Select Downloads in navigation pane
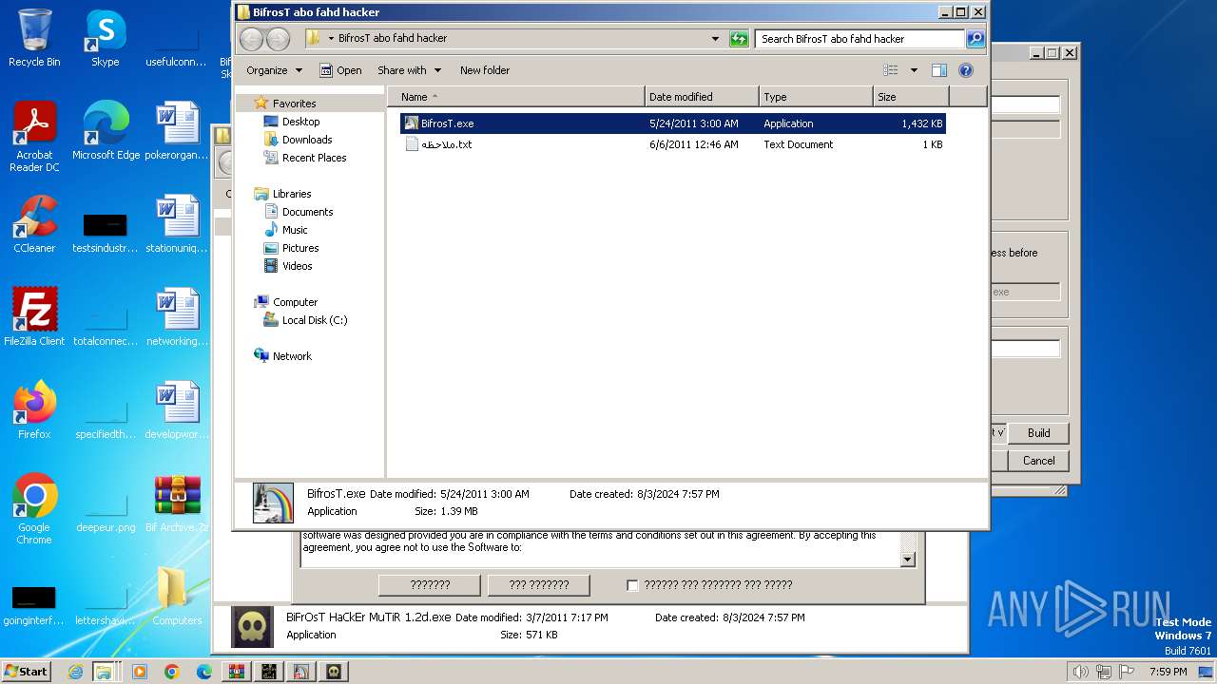Viewport: 1217px width, 684px height. click(307, 140)
